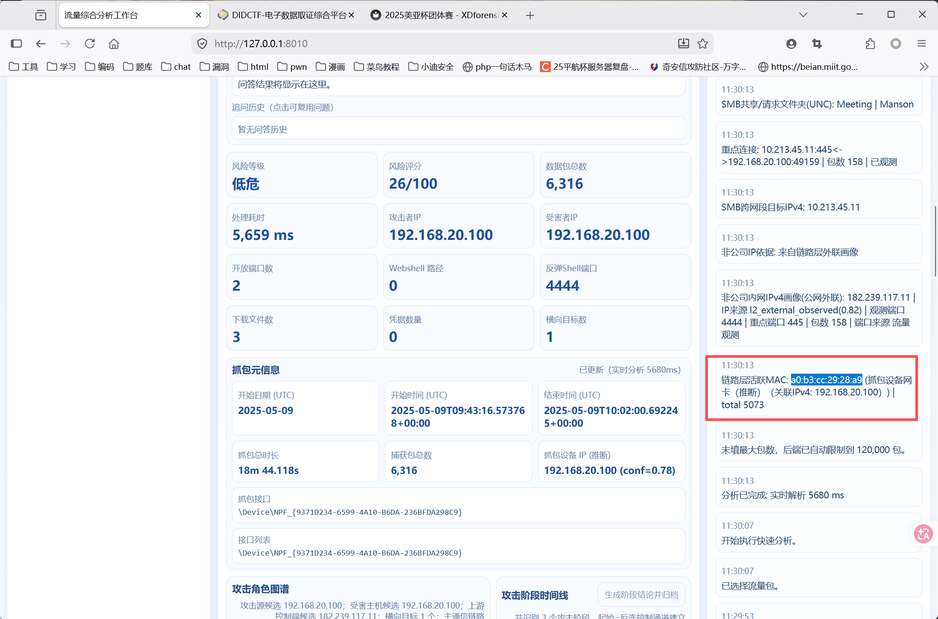The width and height of the screenshot is (938, 619).
Task: Click the account profile icon
Action: 791,44
